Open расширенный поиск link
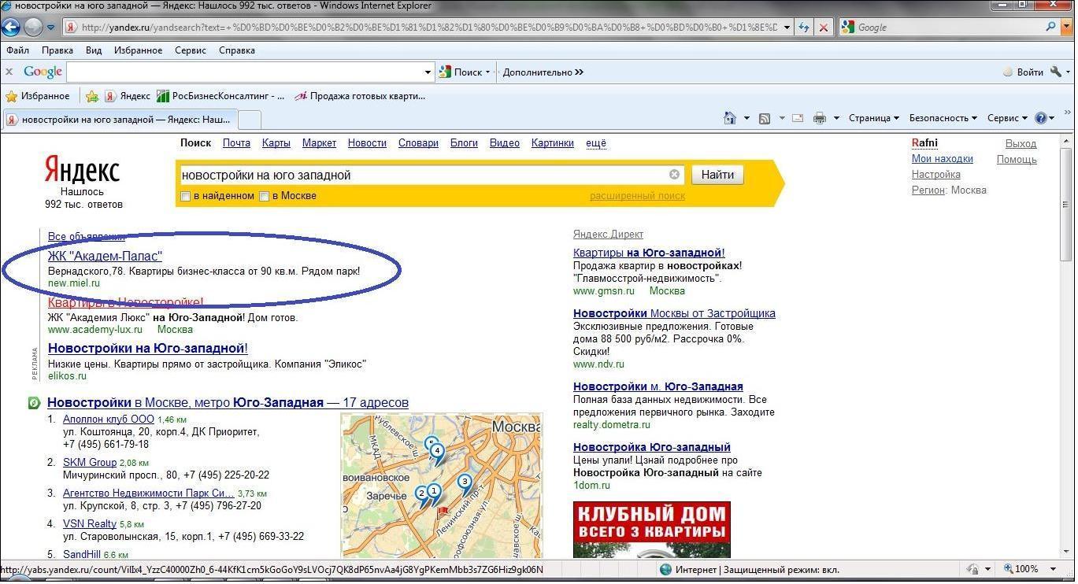 (x=637, y=196)
